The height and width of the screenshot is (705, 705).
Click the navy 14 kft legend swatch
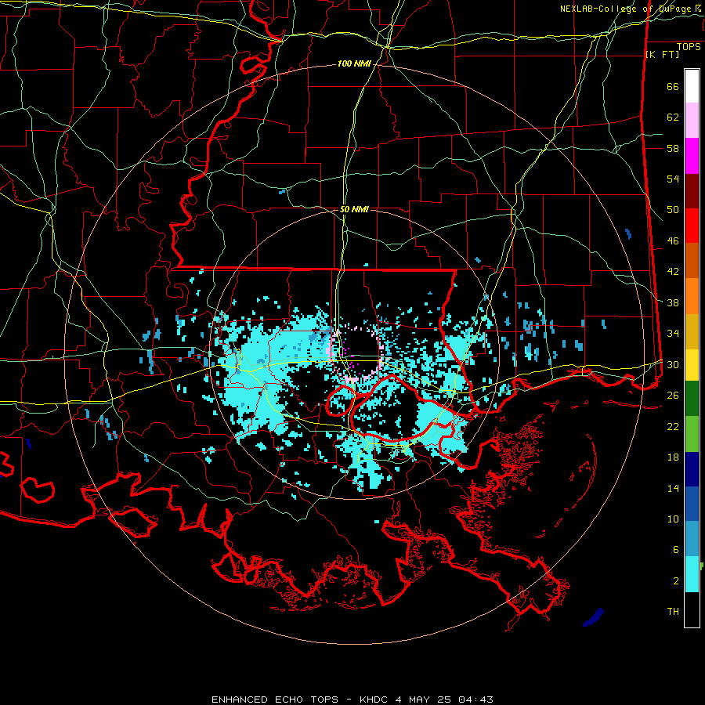tap(692, 469)
